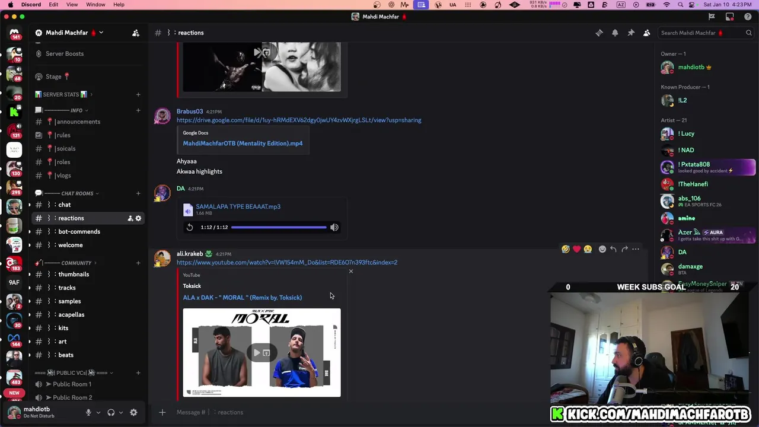Invite members icon beside server name
The height and width of the screenshot is (427, 759).
pos(135,33)
